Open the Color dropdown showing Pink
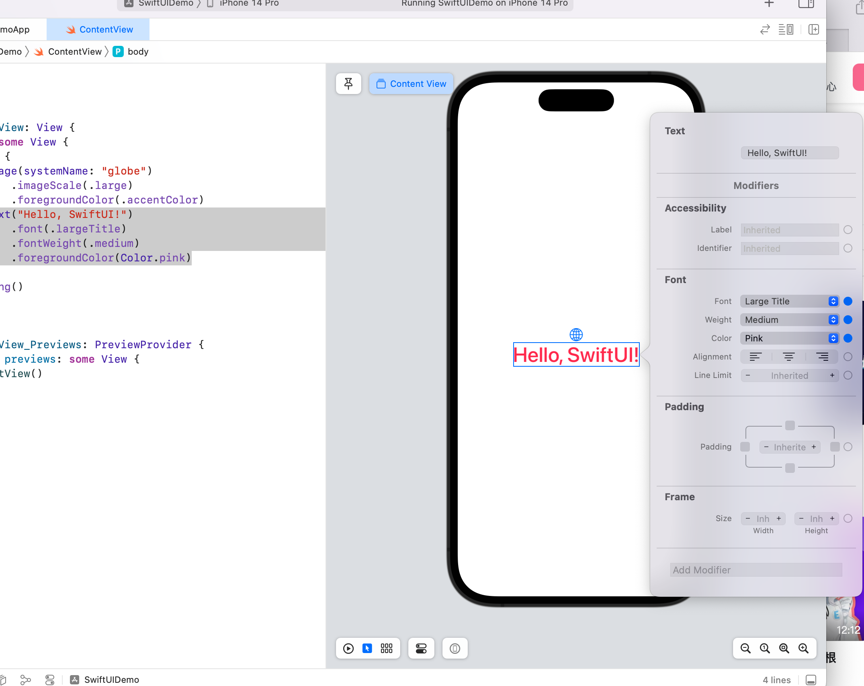The image size is (864, 686). 790,338
